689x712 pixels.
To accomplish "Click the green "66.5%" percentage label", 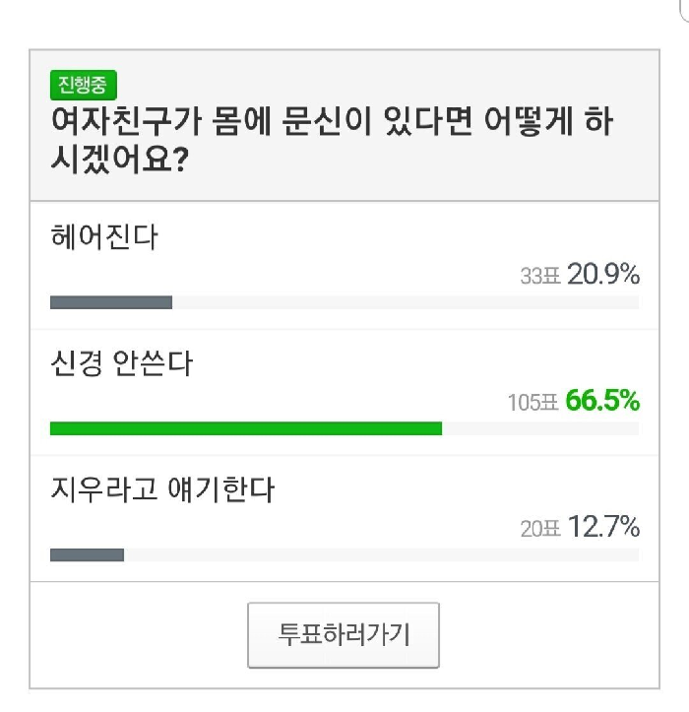I will [x=603, y=401].
